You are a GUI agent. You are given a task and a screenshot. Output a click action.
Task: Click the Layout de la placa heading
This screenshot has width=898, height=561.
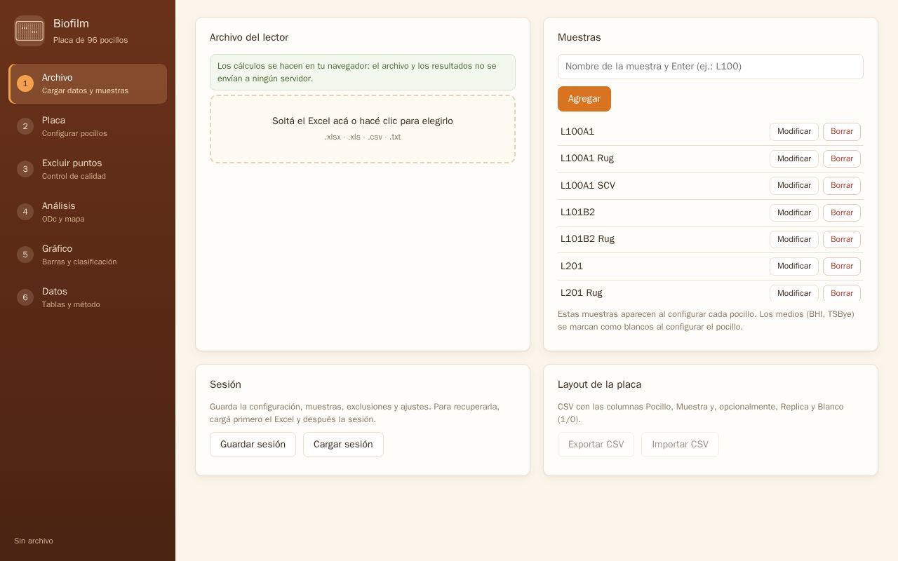[600, 384]
